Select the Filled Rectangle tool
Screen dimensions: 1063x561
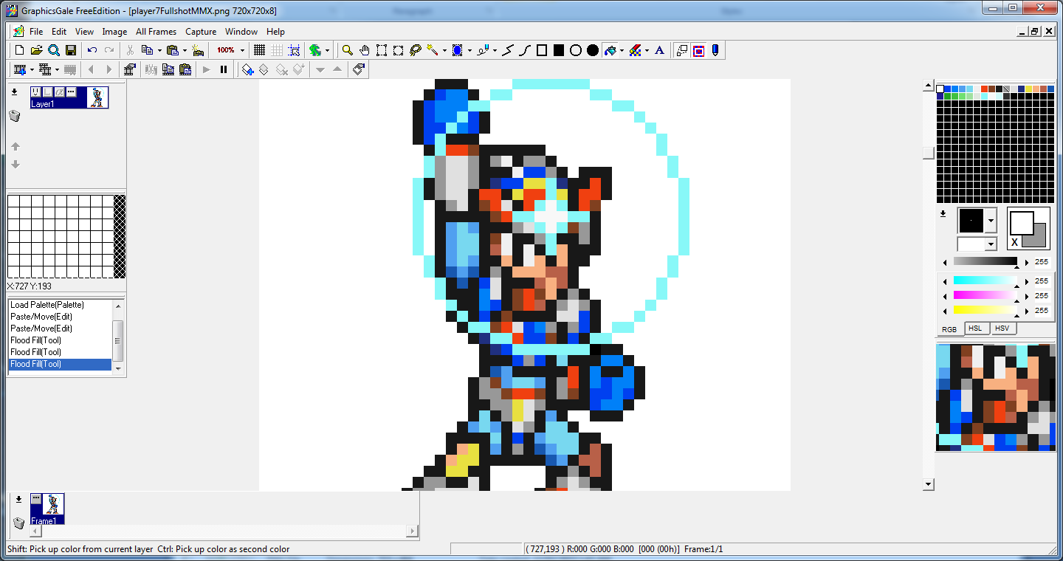point(559,50)
